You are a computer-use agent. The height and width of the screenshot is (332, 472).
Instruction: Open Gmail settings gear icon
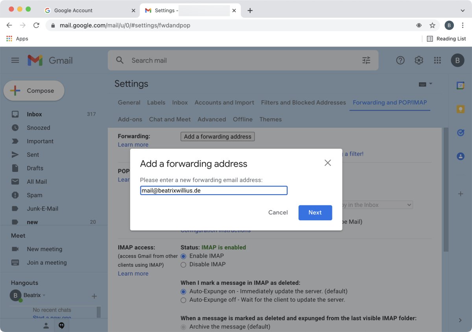point(419,60)
